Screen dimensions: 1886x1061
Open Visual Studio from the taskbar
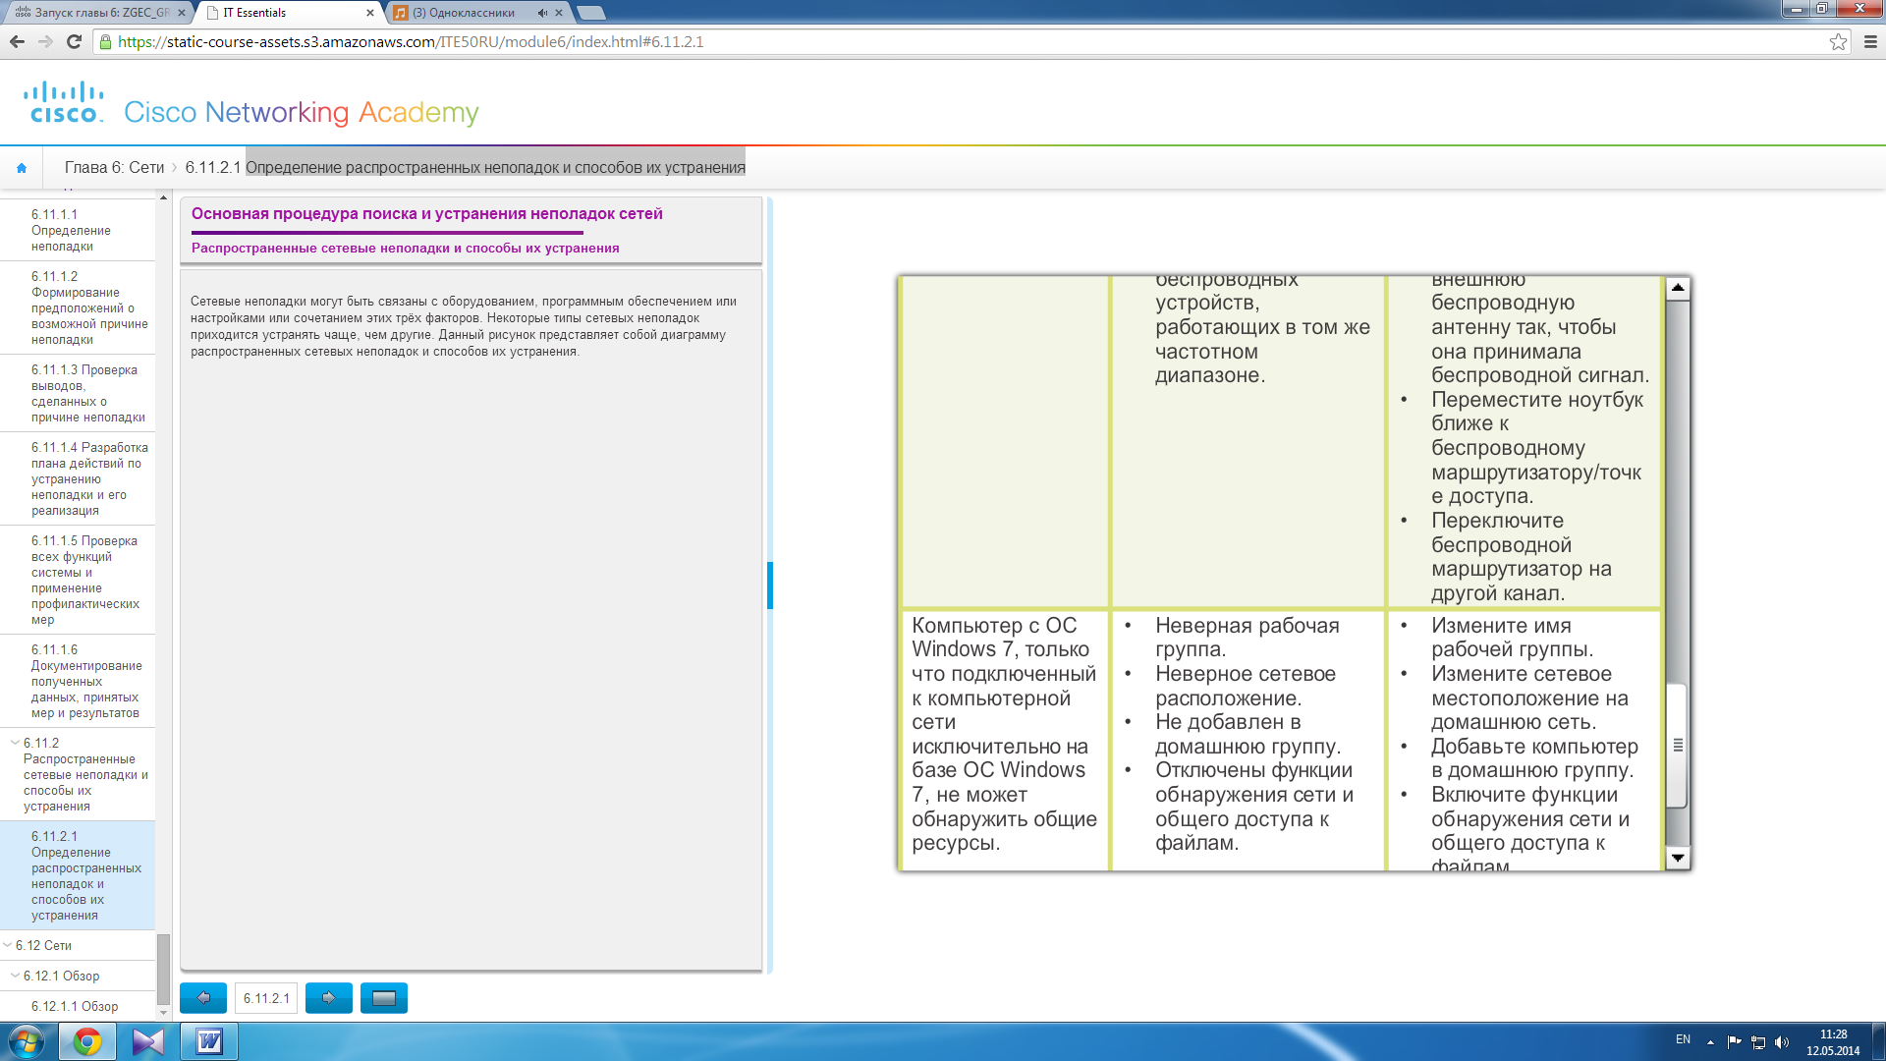[x=148, y=1041]
